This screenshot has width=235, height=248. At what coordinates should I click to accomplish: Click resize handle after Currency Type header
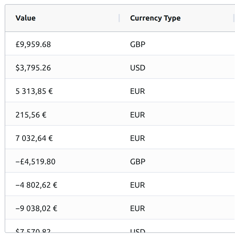(234, 18)
